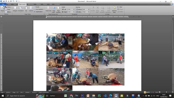Open the Selection Pane
This screenshot has width=174, height=98.
coord(114,10)
